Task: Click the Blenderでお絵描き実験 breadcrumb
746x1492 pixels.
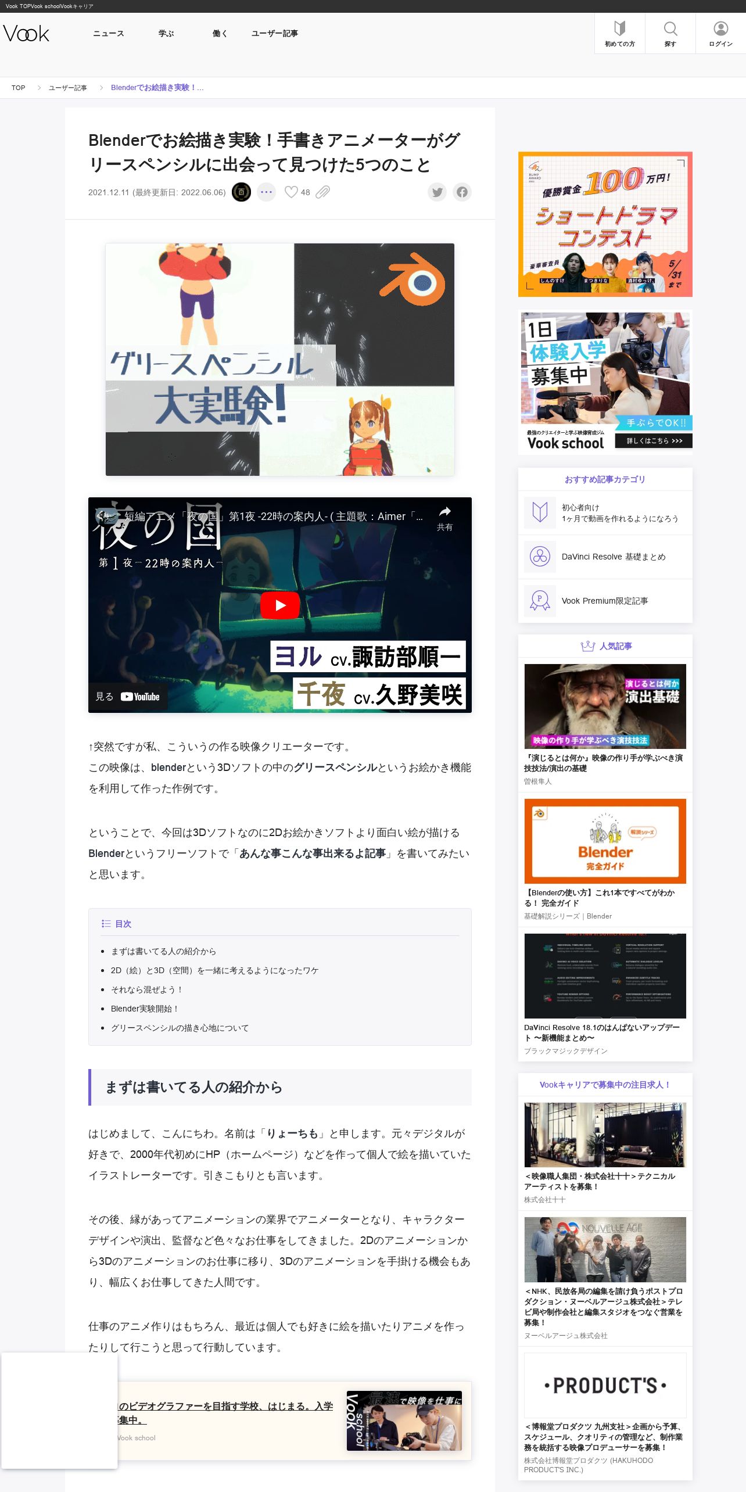Action: (x=157, y=88)
